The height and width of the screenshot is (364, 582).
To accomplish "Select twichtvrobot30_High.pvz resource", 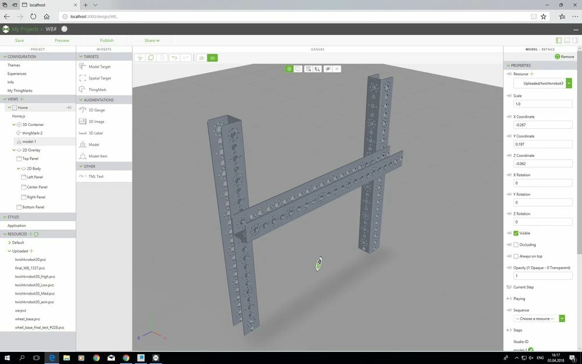I will (35, 276).
